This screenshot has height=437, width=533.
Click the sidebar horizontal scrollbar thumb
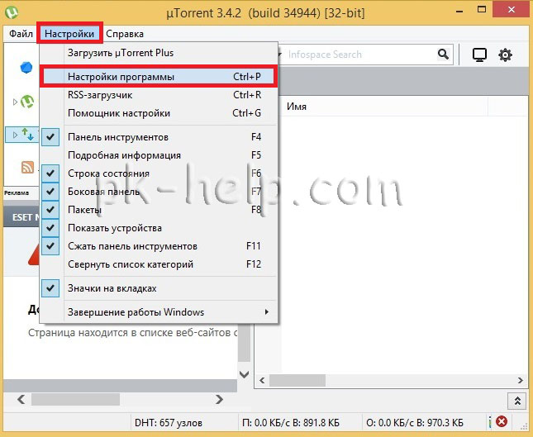tap(75, 399)
